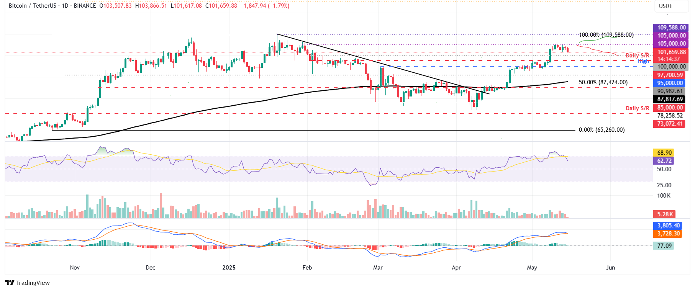The image size is (695, 291).
Task: Click the yellow 68.90 RSI value tag
Action: 664,153
